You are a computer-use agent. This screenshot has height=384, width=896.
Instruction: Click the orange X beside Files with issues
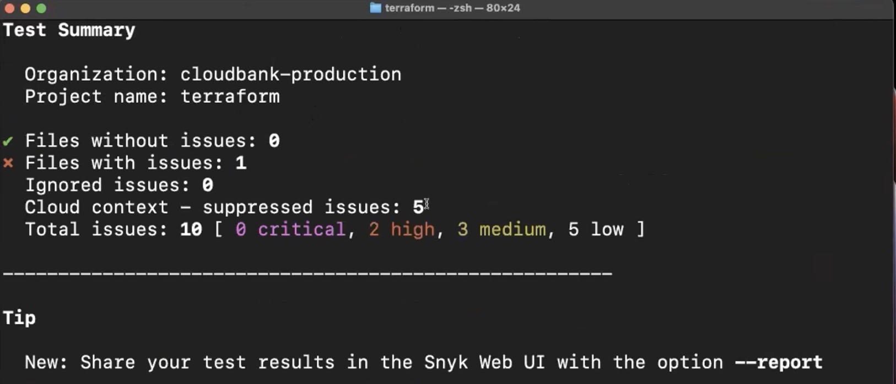[8, 163]
